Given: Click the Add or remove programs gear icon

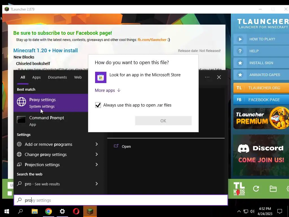Looking at the screenshot, I should point(19,144).
